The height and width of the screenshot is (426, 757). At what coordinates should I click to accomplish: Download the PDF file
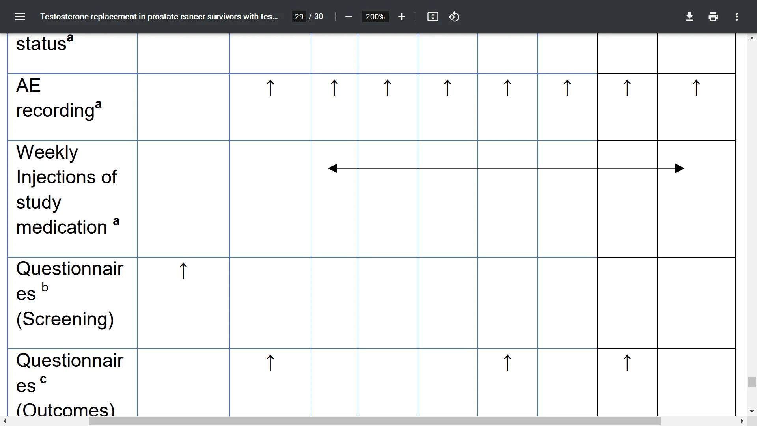(689, 17)
